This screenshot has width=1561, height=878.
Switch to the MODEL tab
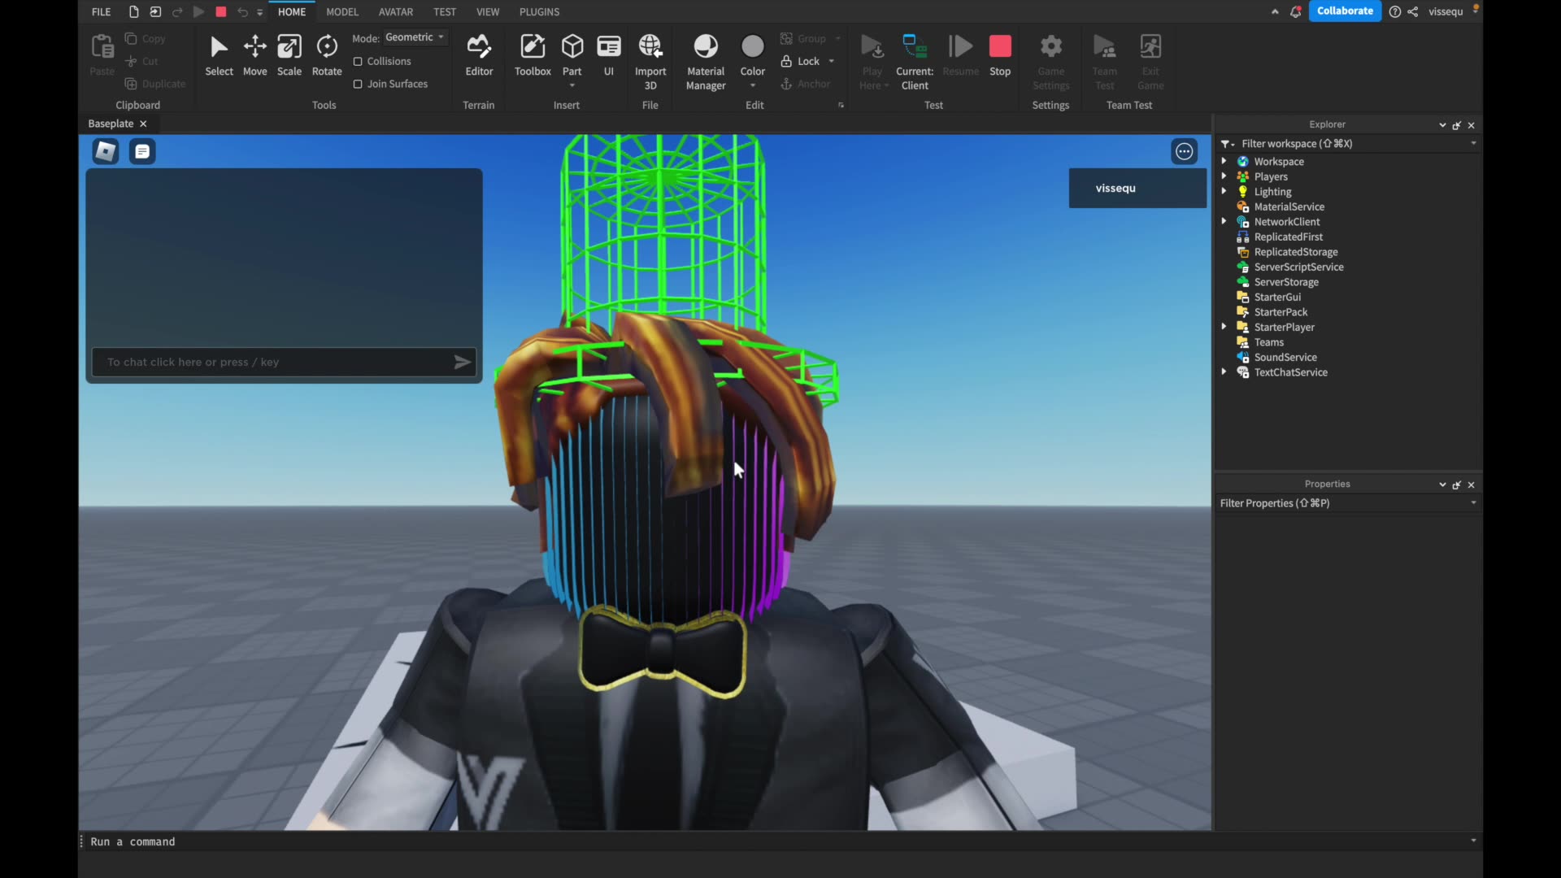coord(342,11)
